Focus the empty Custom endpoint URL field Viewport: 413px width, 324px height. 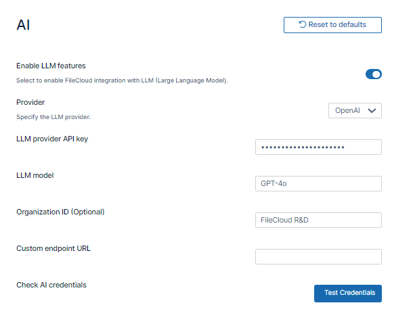(x=318, y=257)
